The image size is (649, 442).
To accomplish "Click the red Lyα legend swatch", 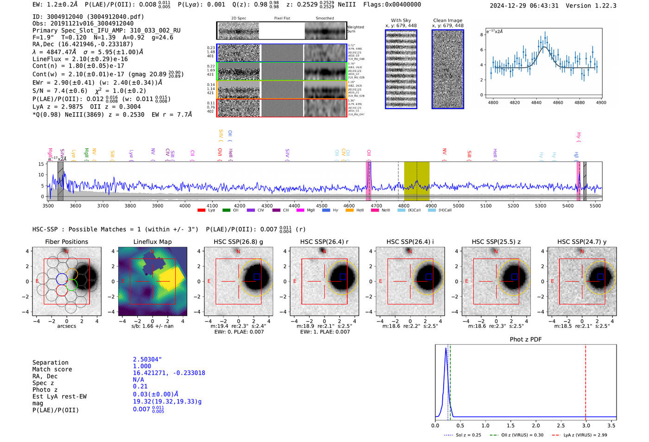I will click(201, 210).
